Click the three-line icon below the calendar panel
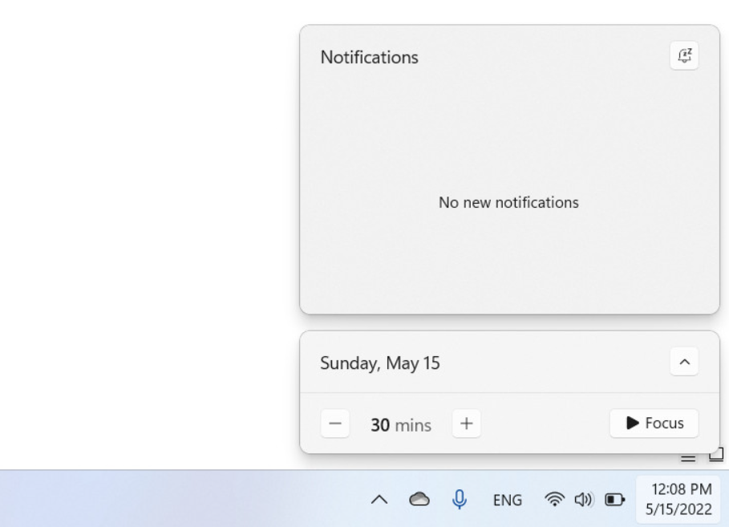 (x=688, y=457)
